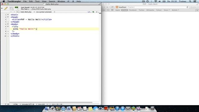Open Trash from the Dock
This screenshot has height=112, width=199.
152,109
